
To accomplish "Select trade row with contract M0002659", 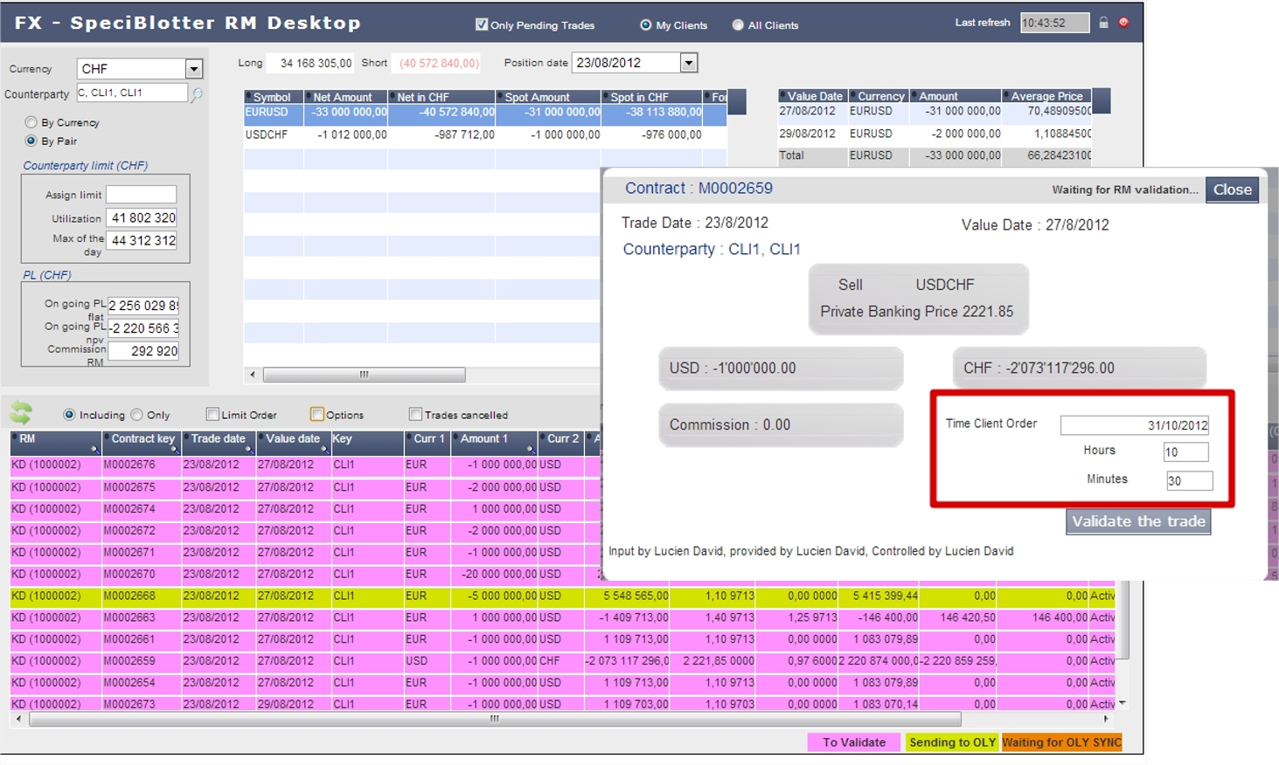I will [x=562, y=661].
